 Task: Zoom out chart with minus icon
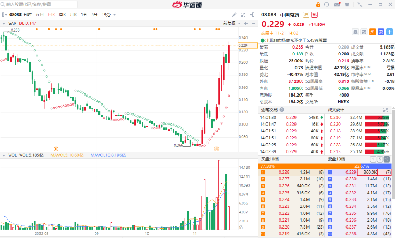click(x=253, y=23)
